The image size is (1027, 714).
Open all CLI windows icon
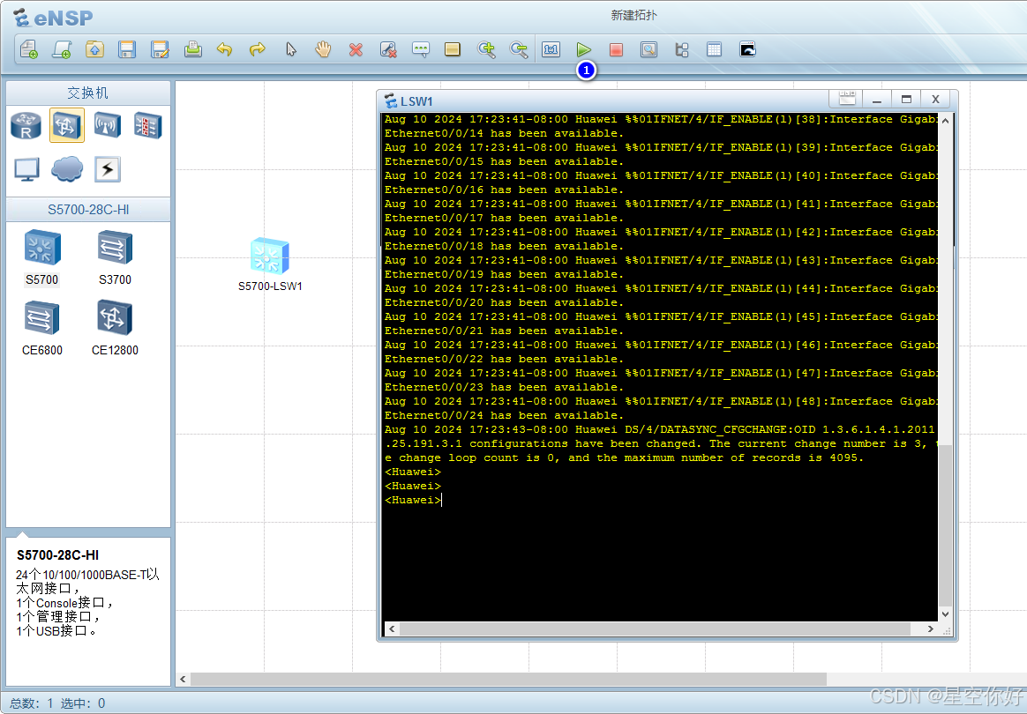pos(747,49)
